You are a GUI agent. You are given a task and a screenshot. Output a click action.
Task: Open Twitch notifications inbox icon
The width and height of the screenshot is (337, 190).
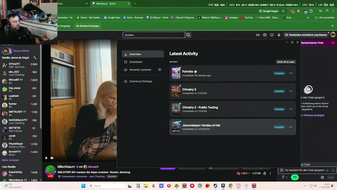coord(265,35)
